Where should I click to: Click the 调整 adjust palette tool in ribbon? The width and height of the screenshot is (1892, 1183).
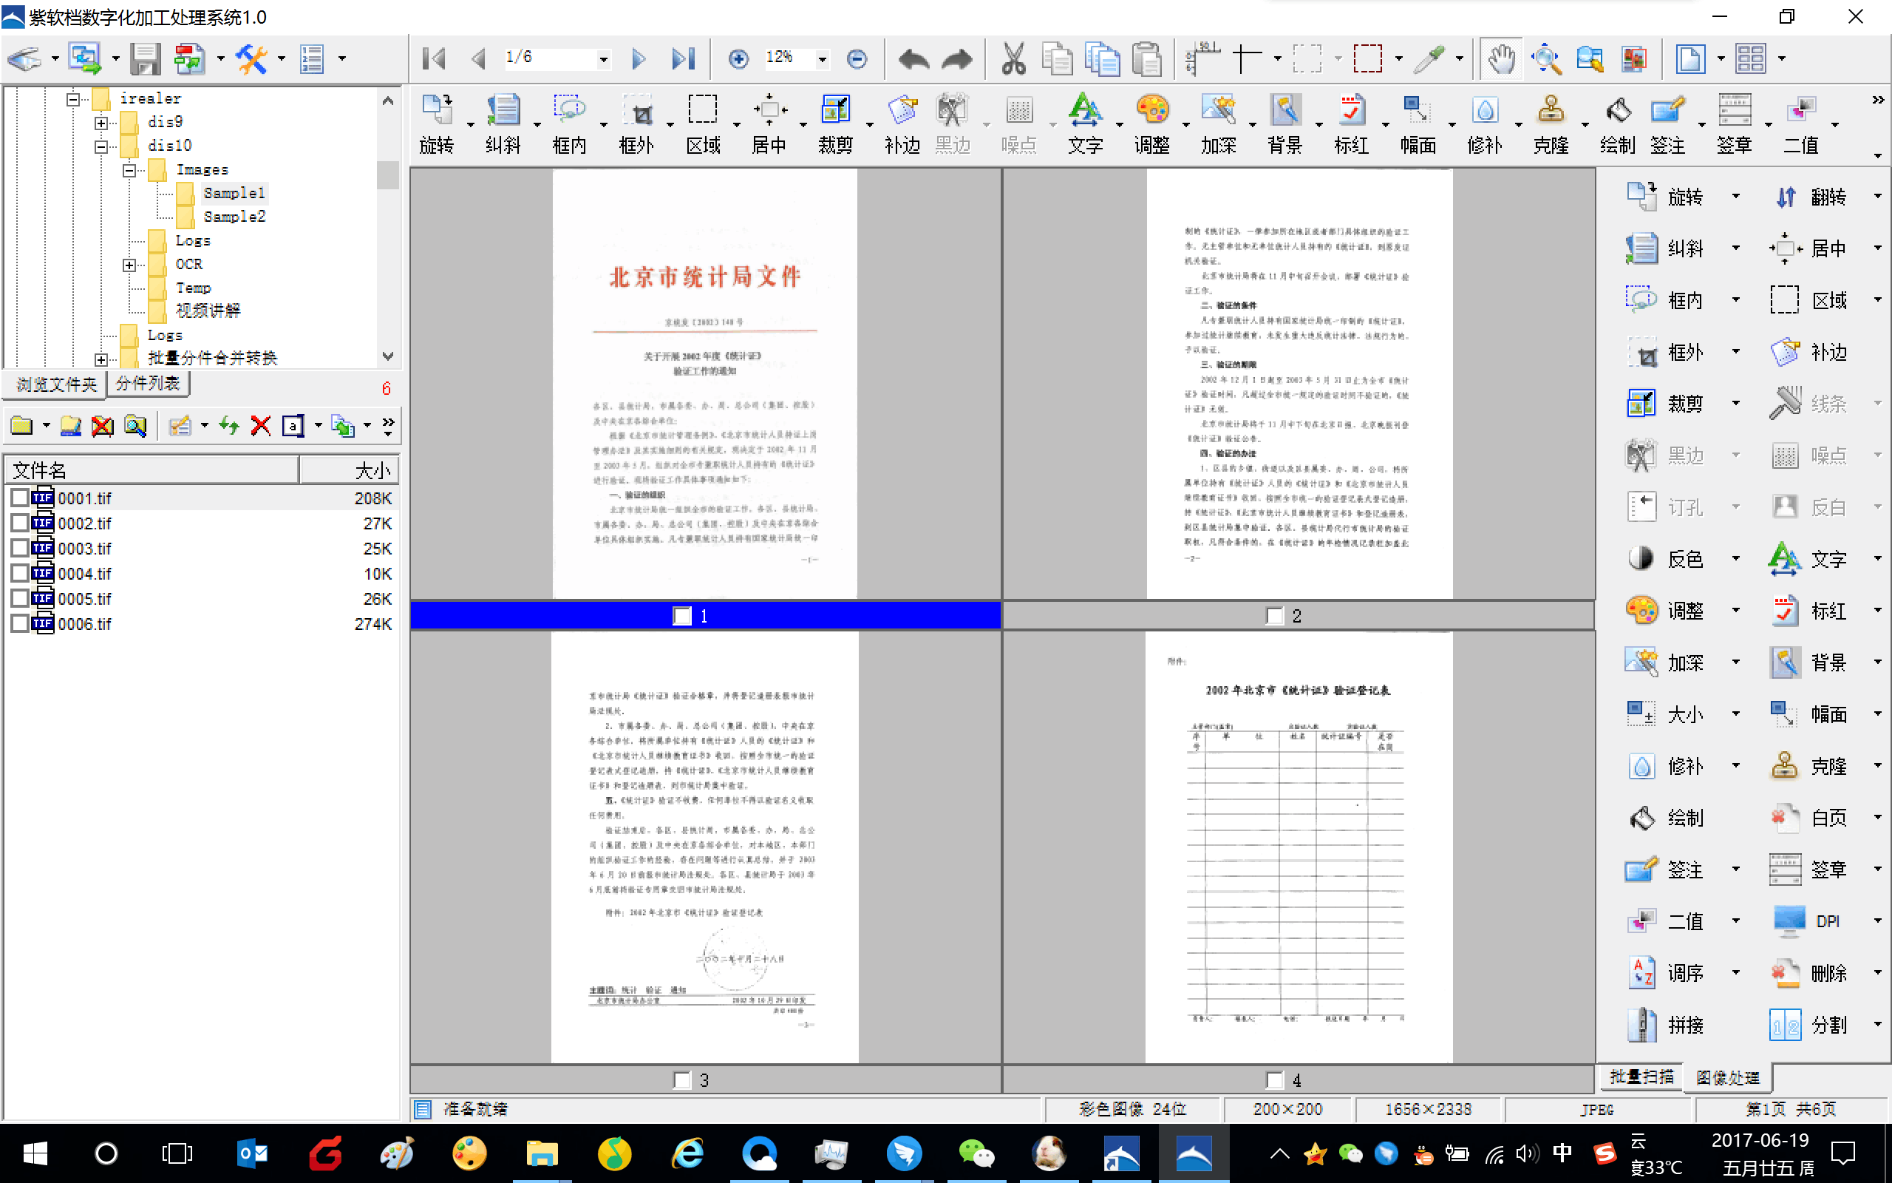1151,125
